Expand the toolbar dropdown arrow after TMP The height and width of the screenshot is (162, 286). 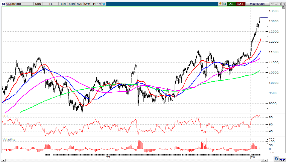(100, 4)
